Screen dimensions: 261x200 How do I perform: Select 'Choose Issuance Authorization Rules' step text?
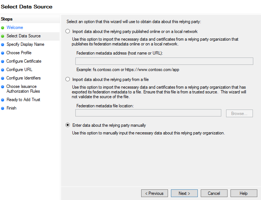(23, 89)
